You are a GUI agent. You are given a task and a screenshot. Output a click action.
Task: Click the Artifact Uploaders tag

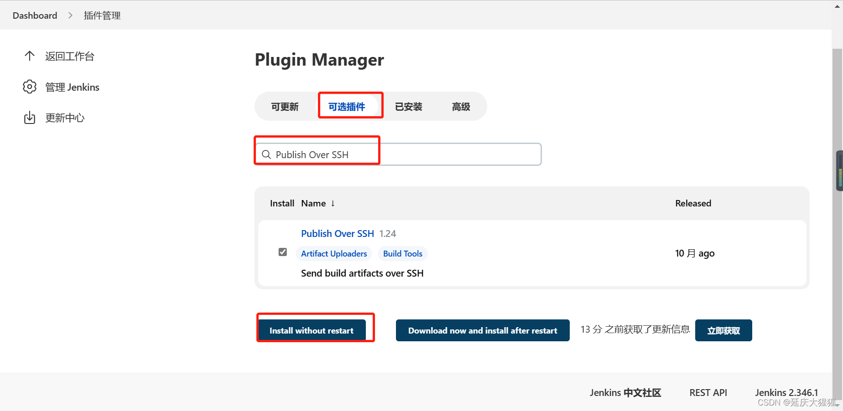334,254
